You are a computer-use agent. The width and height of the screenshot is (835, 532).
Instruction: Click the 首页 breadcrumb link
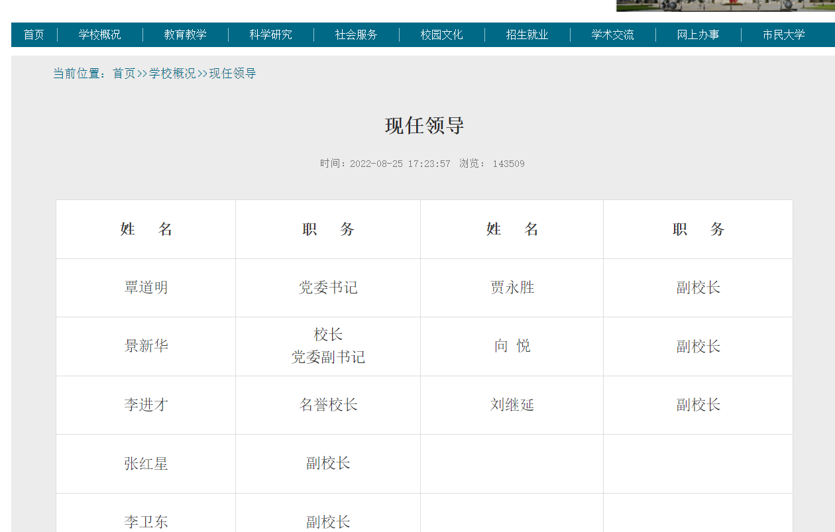click(124, 74)
